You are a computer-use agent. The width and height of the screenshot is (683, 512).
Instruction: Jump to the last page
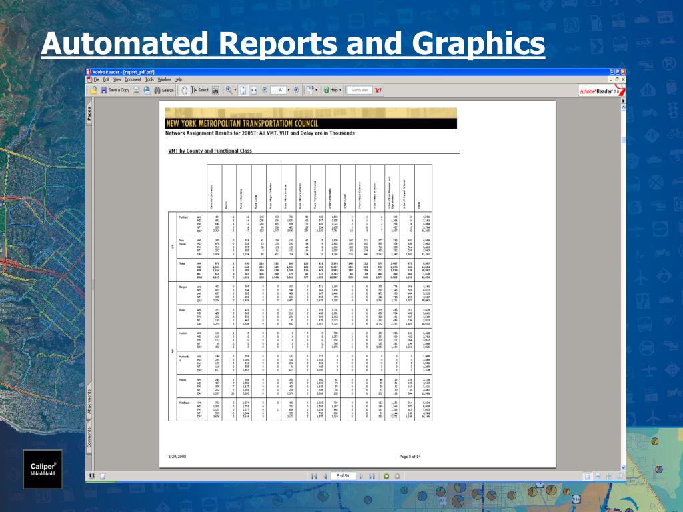point(372,476)
